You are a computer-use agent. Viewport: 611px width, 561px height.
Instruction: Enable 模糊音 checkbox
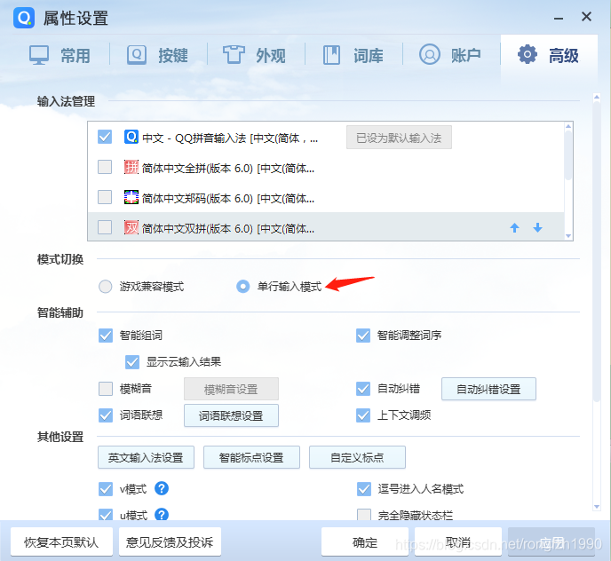[106, 389]
